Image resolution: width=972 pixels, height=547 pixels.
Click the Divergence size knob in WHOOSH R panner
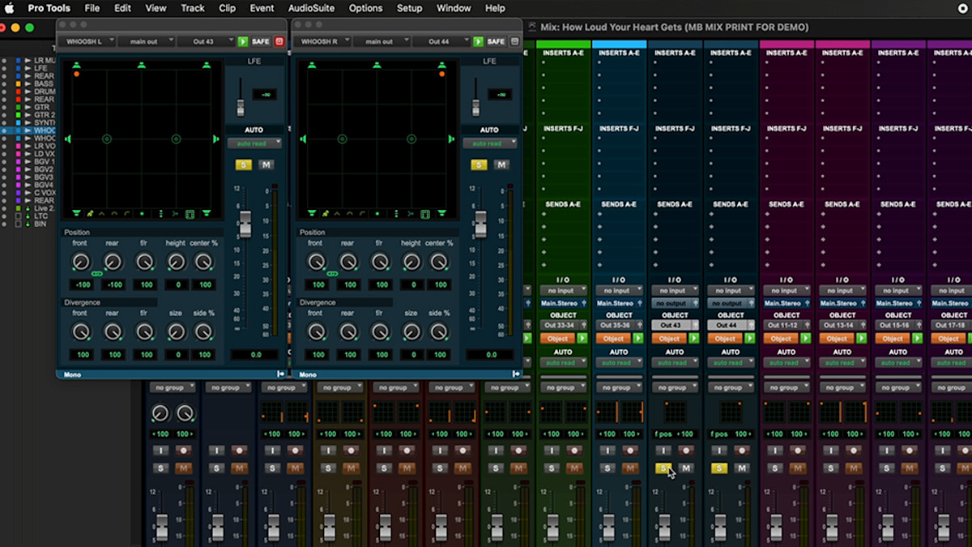click(x=411, y=331)
